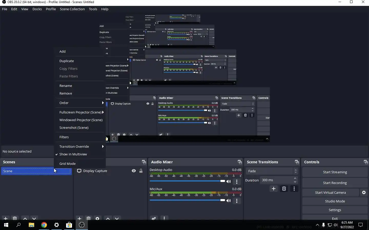Open the Edit menu
The height and width of the screenshot is (230, 369).
[x=14, y=9]
